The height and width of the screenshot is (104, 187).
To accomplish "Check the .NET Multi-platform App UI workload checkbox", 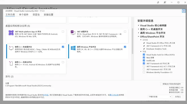I will [63, 32].
